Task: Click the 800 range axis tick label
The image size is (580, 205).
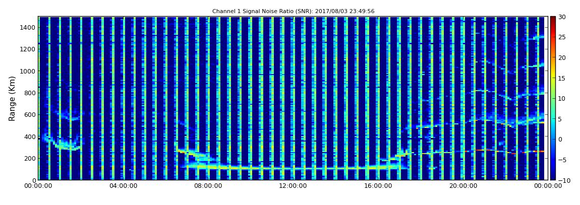Action: point(30,93)
